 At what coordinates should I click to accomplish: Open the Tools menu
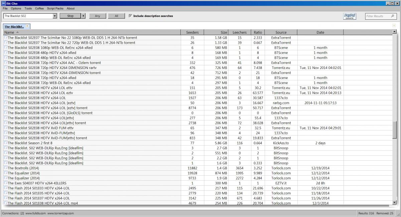pyautogui.click(x=28, y=8)
